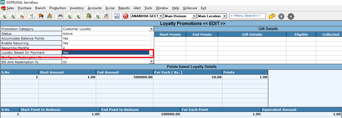Viewport: 342px width, 118px height.
Task: Open the Production menu
Action: click(58, 8)
